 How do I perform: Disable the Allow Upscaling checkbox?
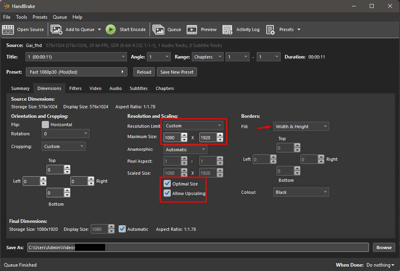point(167,193)
